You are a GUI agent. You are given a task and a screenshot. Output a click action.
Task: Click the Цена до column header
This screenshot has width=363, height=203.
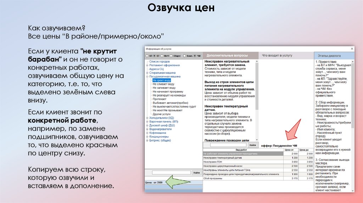pos(306,150)
